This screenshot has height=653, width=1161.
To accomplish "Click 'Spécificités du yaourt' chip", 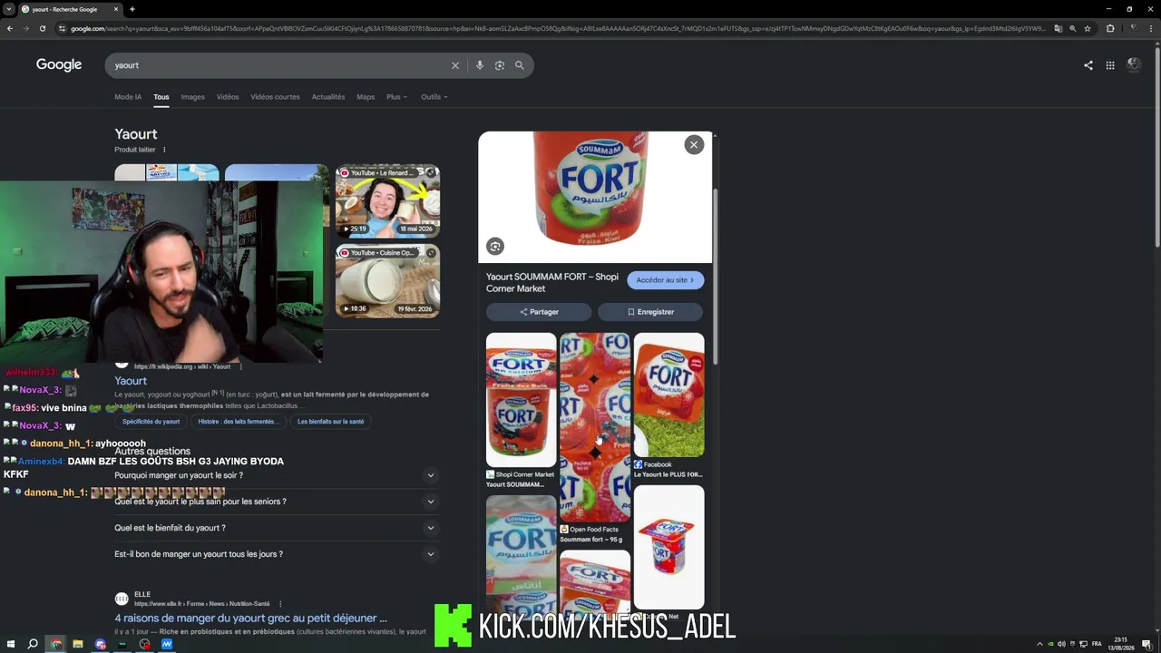I will pyautogui.click(x=151, y=422).
